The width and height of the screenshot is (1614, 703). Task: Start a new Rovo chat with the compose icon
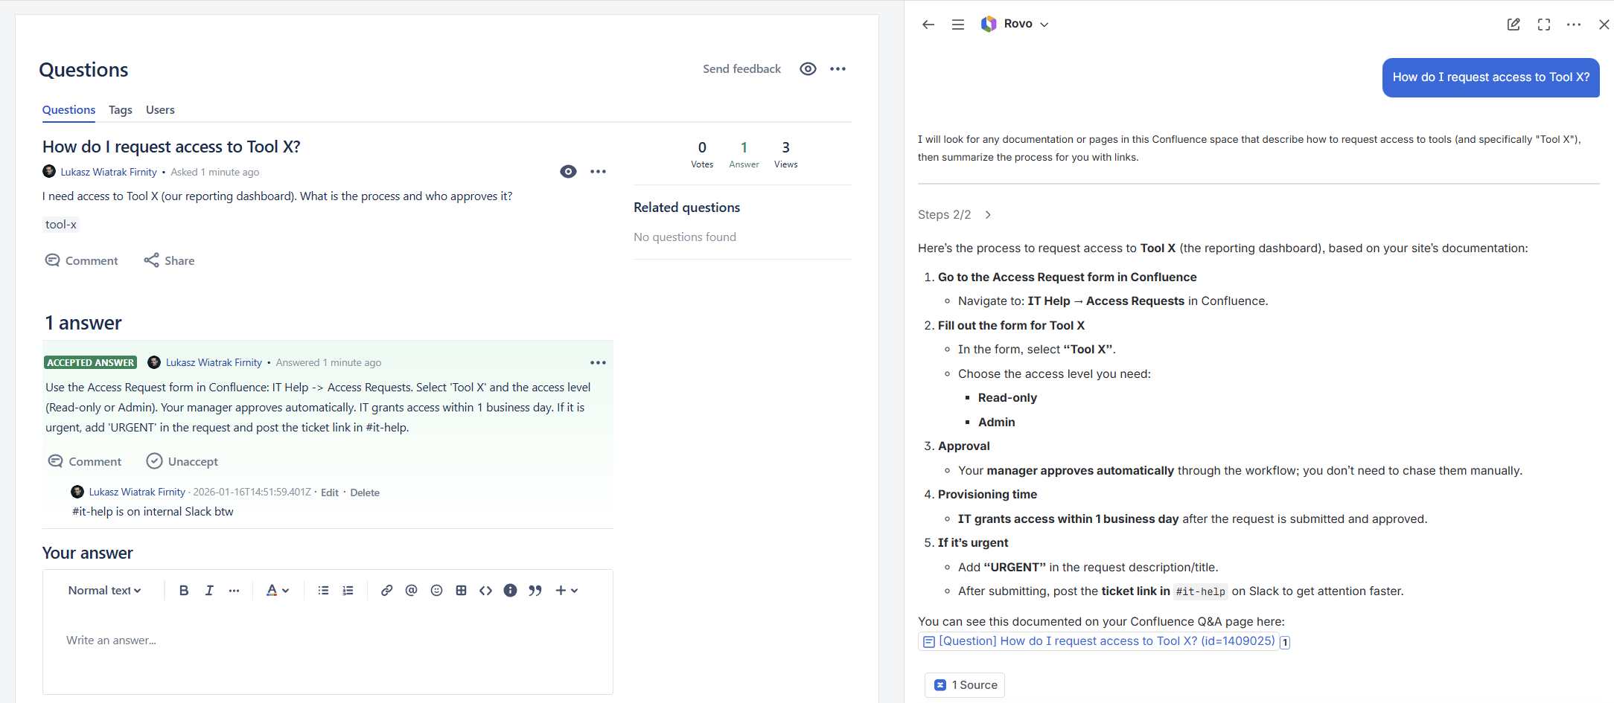1513,24
